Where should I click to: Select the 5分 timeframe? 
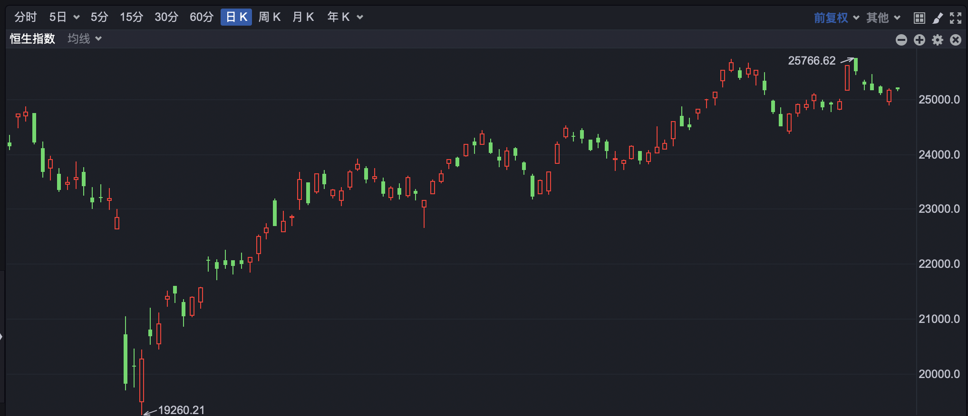pos(99,17)
